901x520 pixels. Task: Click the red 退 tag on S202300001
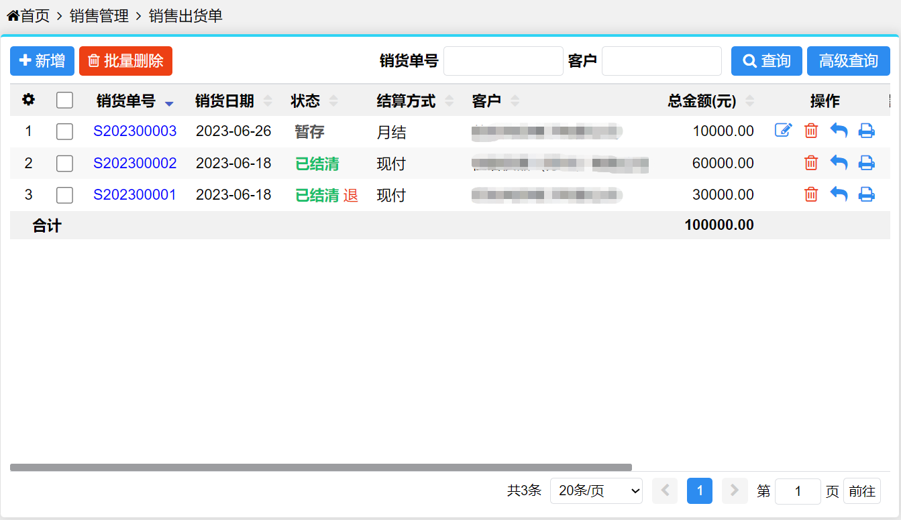pos(351,196)
